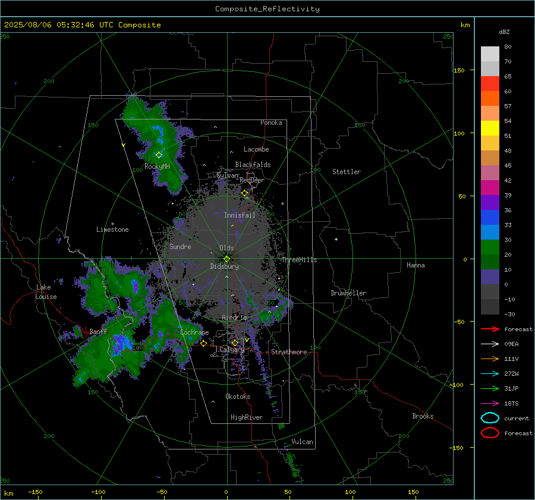Click the Airdrie city label
Image resolution: width=535 pixels, height=500 pixels.
point(234,317)
